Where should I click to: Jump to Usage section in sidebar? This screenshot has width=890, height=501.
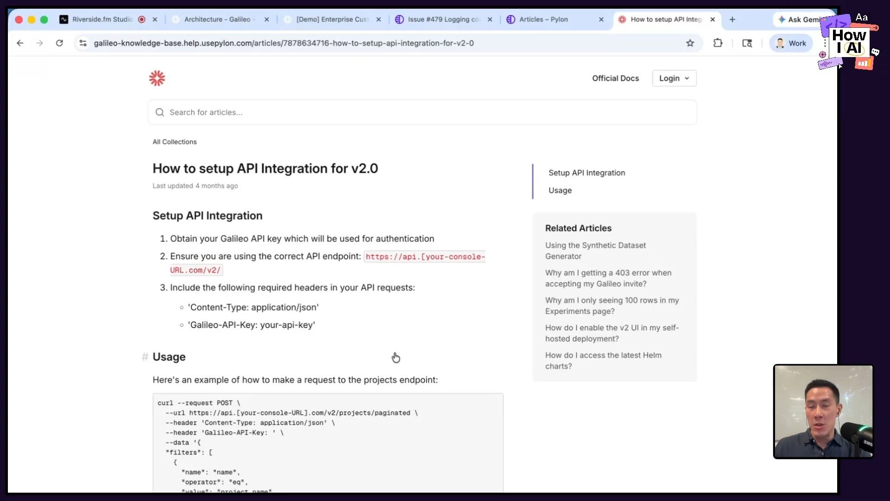click(x=560, y=191)
